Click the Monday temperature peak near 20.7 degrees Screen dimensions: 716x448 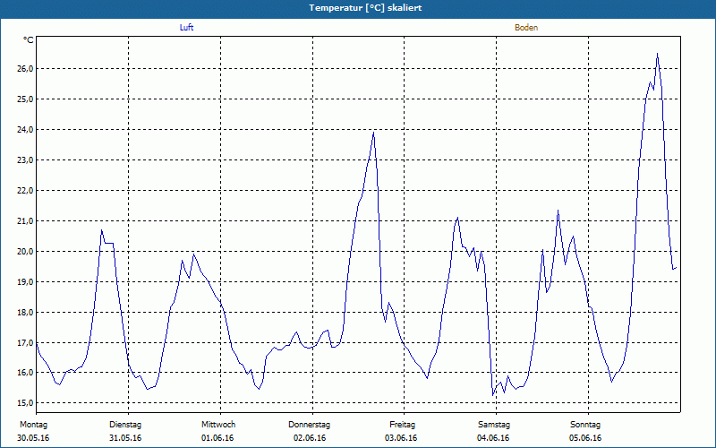102,230
